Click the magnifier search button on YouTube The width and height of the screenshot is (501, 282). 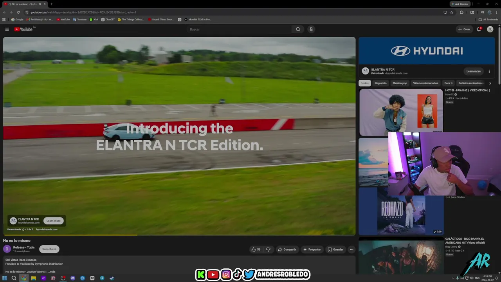pos(298,29)
